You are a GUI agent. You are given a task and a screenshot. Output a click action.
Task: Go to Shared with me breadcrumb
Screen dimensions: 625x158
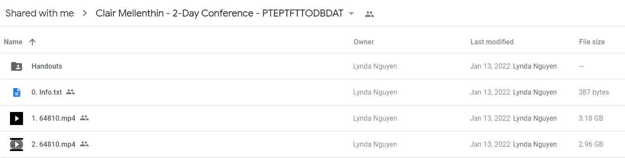(40, 13)
